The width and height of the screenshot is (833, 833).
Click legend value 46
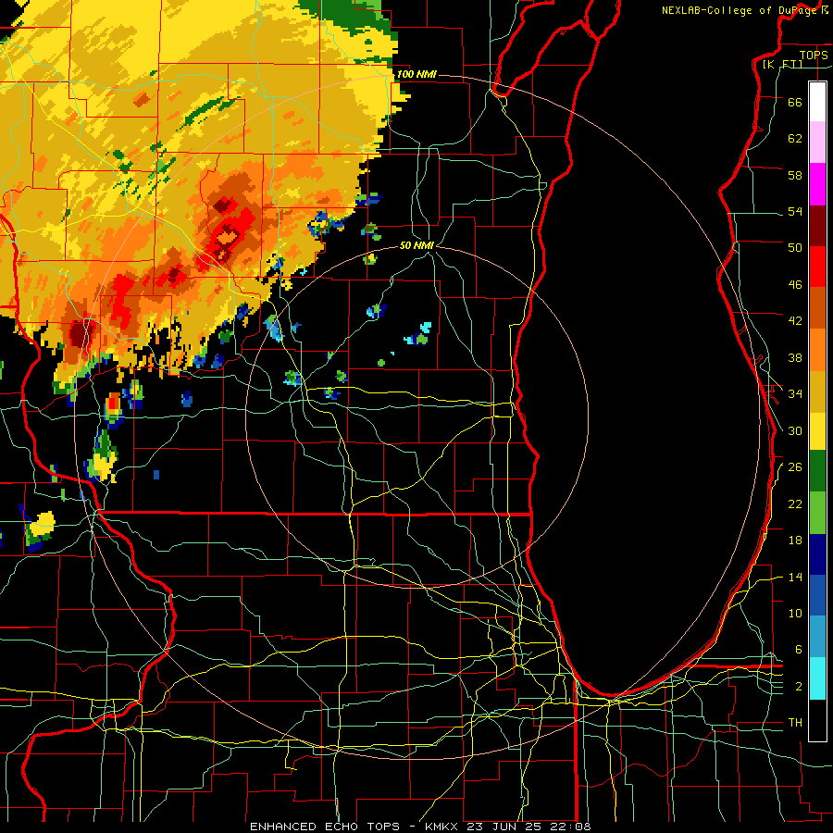795,285
